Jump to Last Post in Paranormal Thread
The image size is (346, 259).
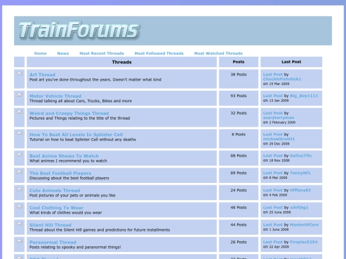click(273, 242)
